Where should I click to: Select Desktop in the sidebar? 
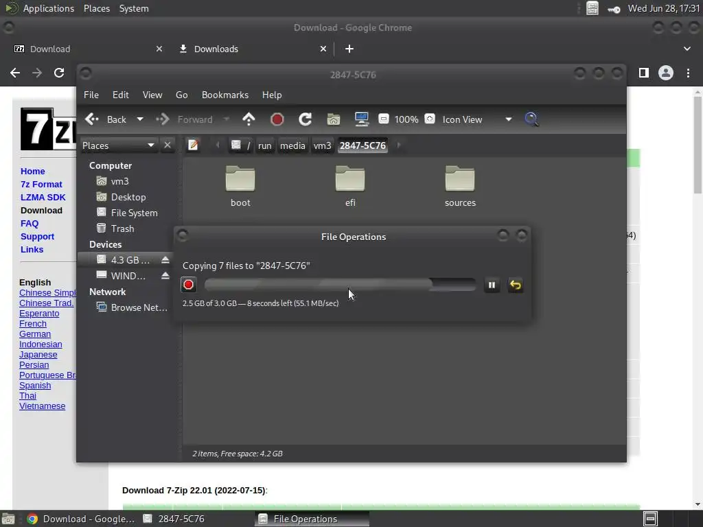click(128, 197)
